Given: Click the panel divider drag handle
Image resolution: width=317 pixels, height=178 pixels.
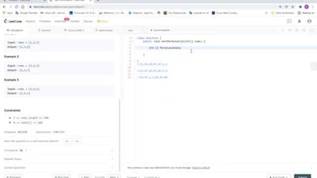Looking at the screenshot, I should pyautogui.click(x=121, y=92).
